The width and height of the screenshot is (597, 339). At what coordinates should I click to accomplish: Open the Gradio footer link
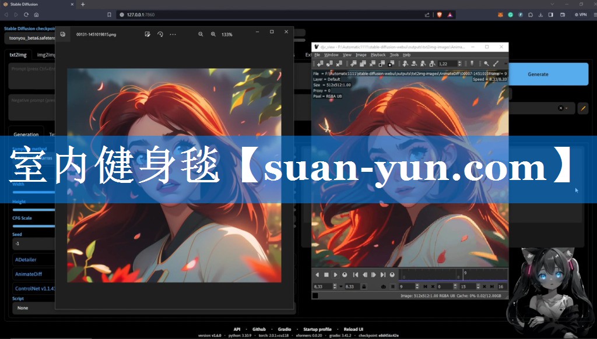(285, 329)
